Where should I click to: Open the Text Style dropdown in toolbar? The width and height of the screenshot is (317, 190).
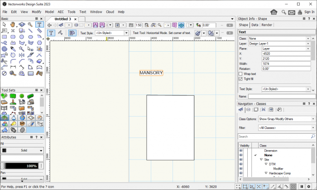click(111, 33)
